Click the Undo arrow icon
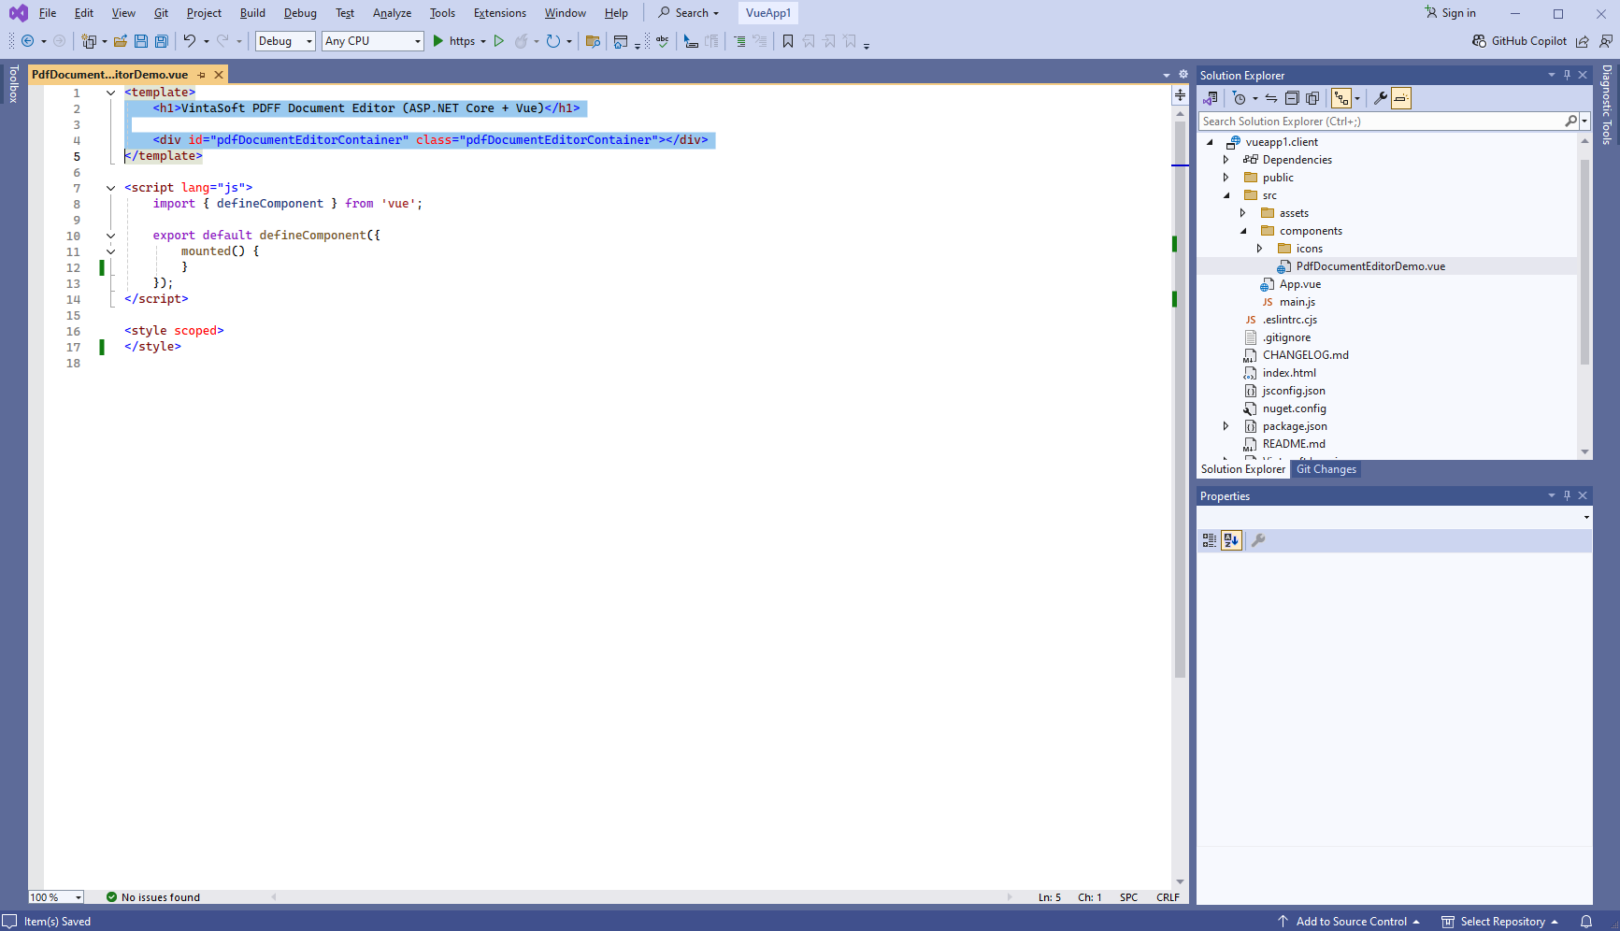 (x=190, y=41)
